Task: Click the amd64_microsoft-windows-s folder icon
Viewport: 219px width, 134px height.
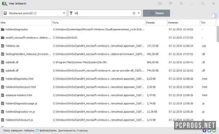Action: (2, 38)
